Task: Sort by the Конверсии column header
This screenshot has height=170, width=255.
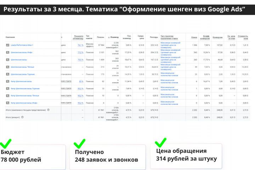Action: pyautogui.click(x=217, y=38)
